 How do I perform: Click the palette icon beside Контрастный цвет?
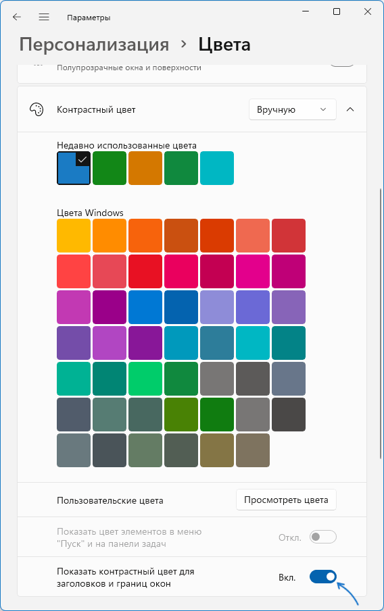point(37,109)
